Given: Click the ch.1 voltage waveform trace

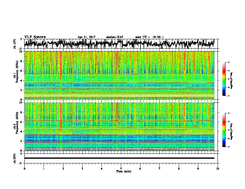Looking at the screenshot, I should point(119,44).
